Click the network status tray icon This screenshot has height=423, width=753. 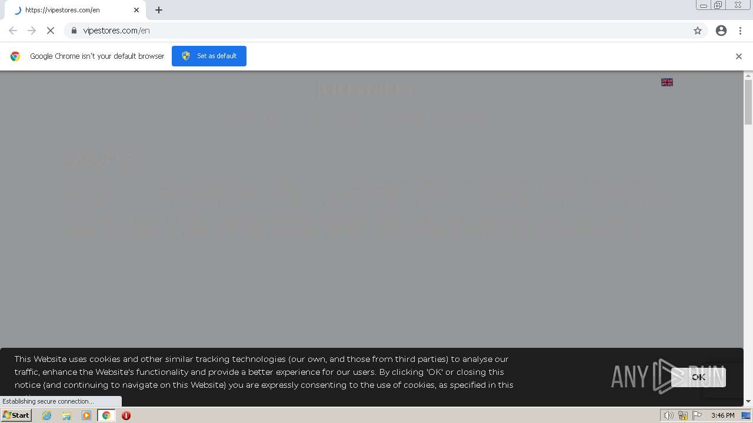(683, 415)
